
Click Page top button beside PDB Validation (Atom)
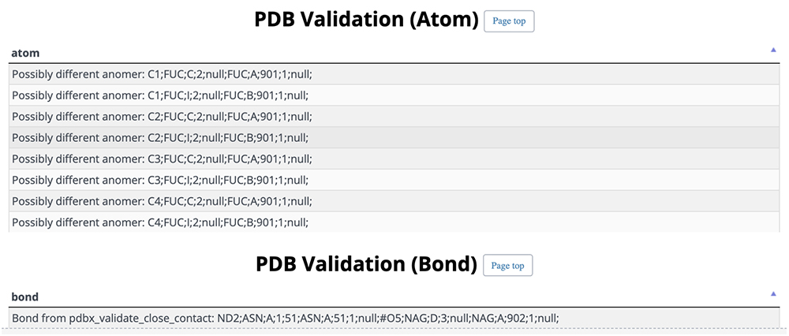point(509,21)
